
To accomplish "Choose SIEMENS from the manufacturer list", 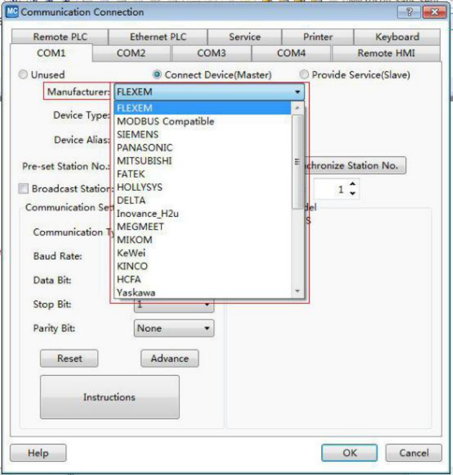I will (x=203, y=135).
